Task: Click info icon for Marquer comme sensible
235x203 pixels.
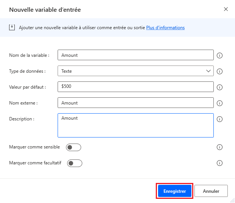Action: pyautogui.click(x=219, y=147)
